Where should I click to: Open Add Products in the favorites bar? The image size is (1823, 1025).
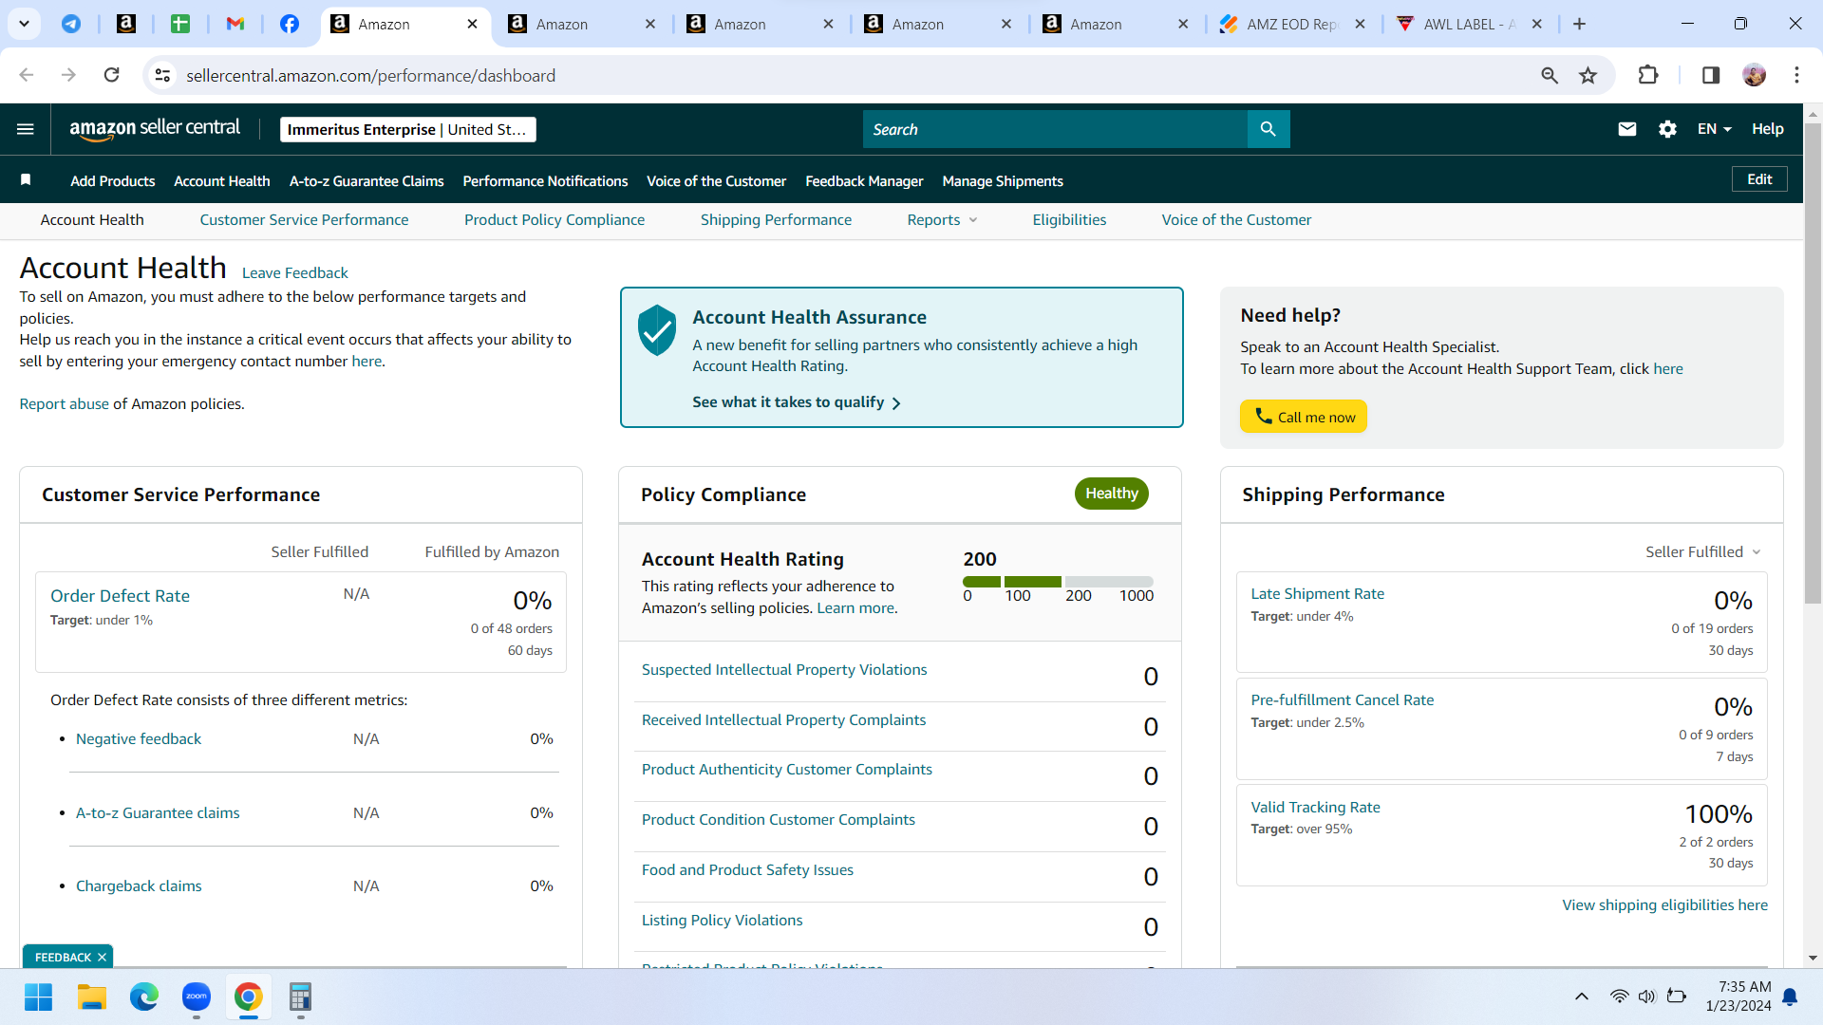click(x=113, y=181)
